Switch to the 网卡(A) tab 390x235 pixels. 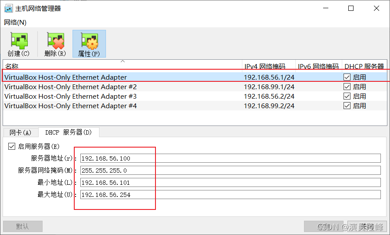pyautogui.click(x=20, y=132)
